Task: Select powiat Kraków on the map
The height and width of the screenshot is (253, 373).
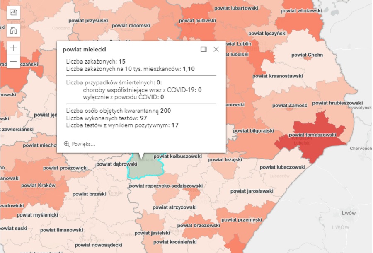Action: [x=38, y=185]
